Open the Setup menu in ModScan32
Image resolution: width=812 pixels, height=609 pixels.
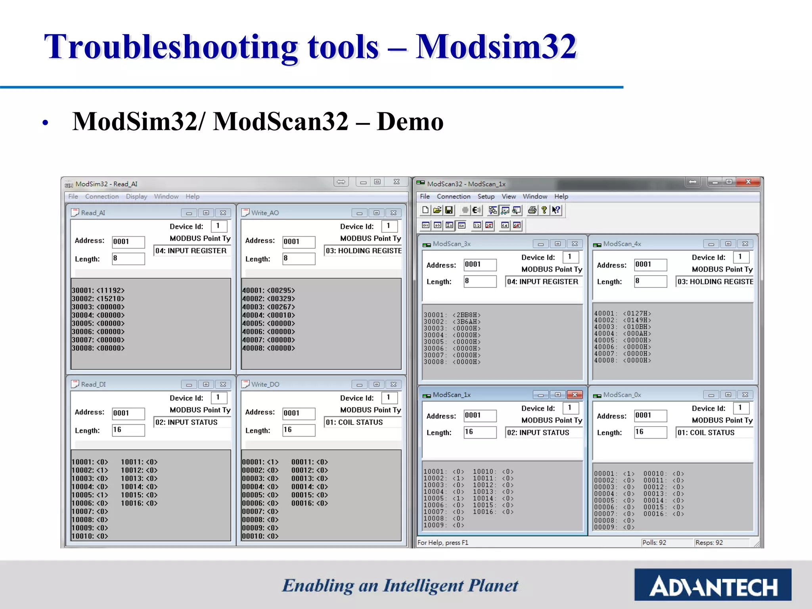486,196
